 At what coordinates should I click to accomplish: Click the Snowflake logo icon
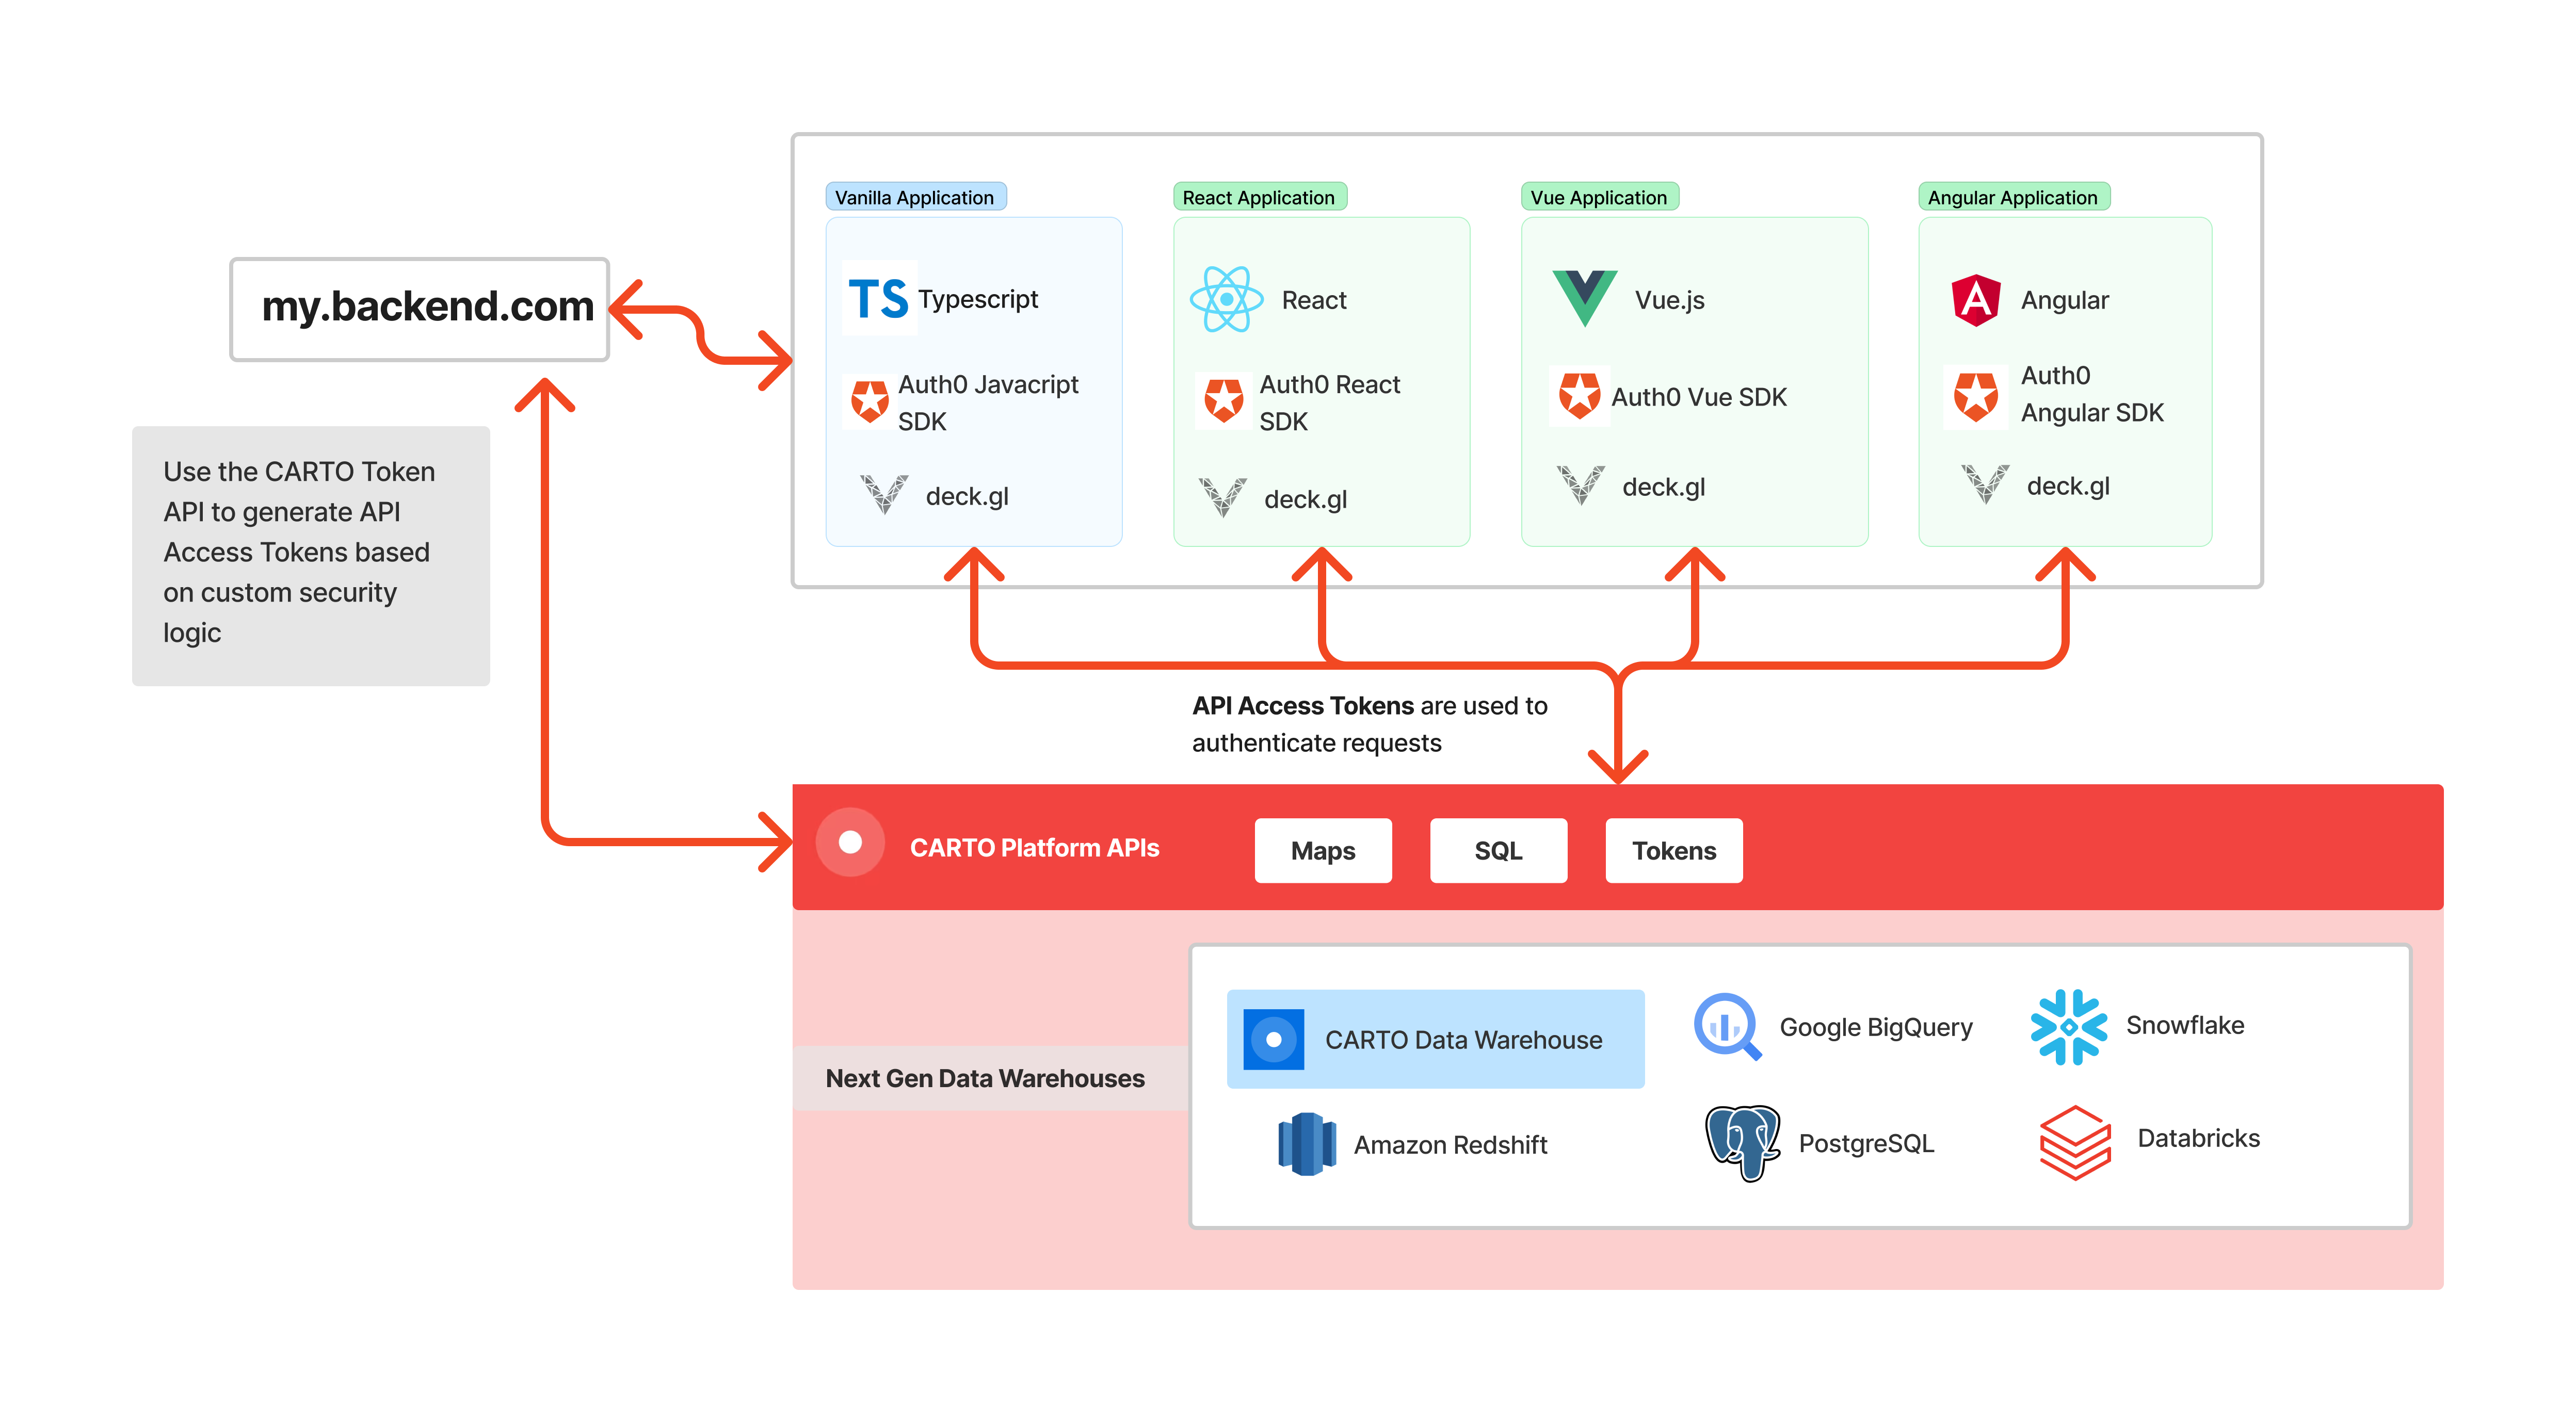pyautogui.click(x=2068, y=1026)
